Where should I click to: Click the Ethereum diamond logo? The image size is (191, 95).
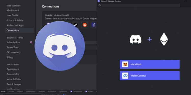coord(164,39)
